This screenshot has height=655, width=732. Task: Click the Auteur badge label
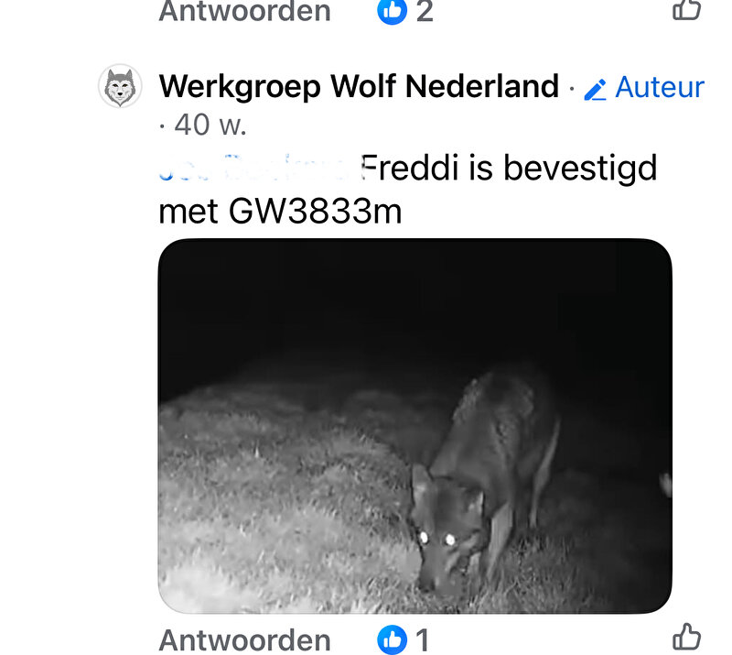(x=659, y=87)
